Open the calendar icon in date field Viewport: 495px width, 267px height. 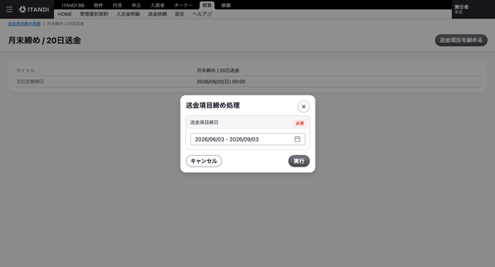297,139
